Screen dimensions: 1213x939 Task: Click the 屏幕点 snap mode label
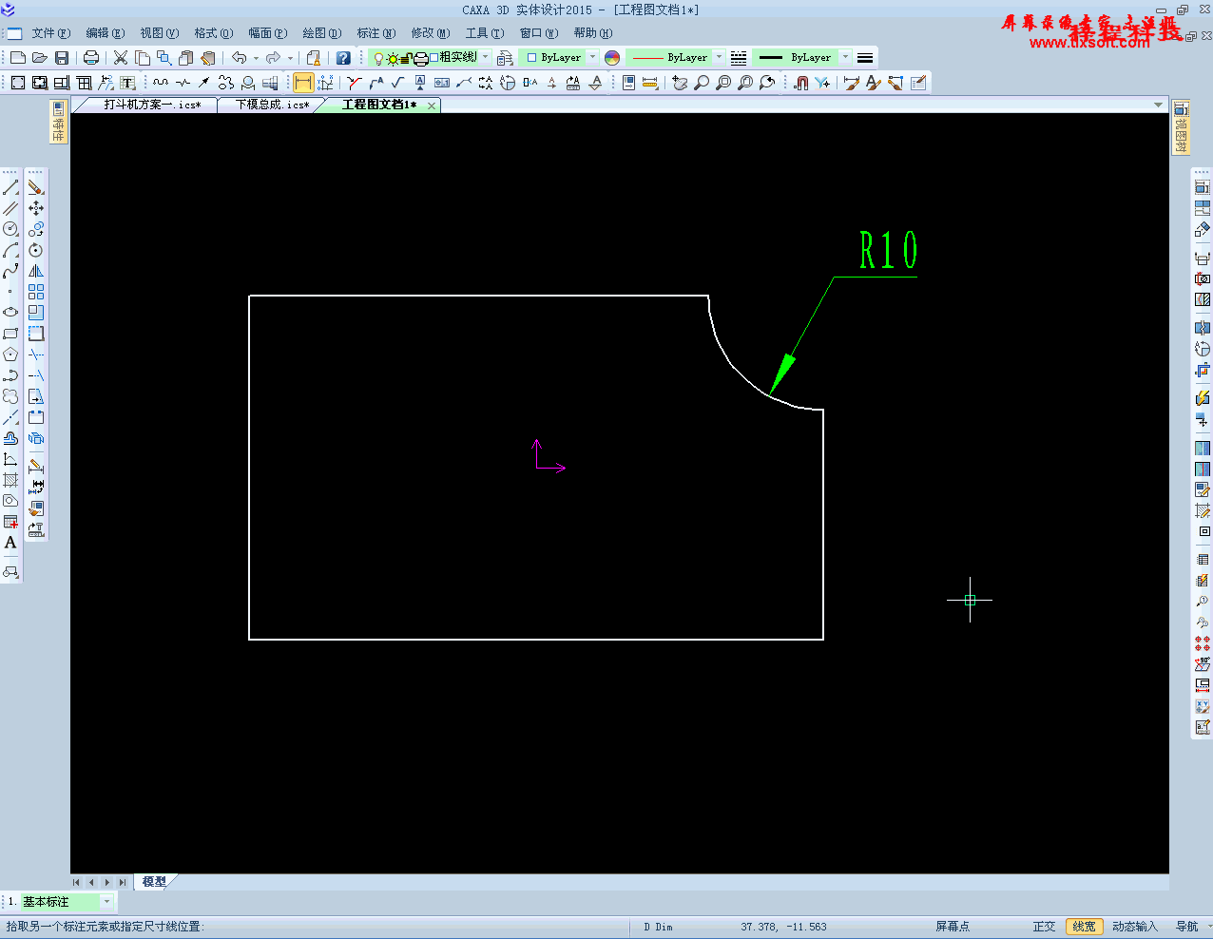[952, 927]
